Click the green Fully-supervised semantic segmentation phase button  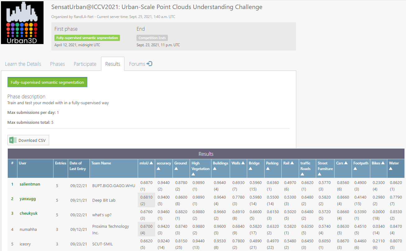pos(47,82)
